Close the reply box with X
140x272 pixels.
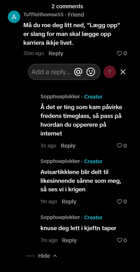pyautogui.click(x=123, y=72)
